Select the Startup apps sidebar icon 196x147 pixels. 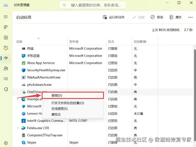(6, 58)
